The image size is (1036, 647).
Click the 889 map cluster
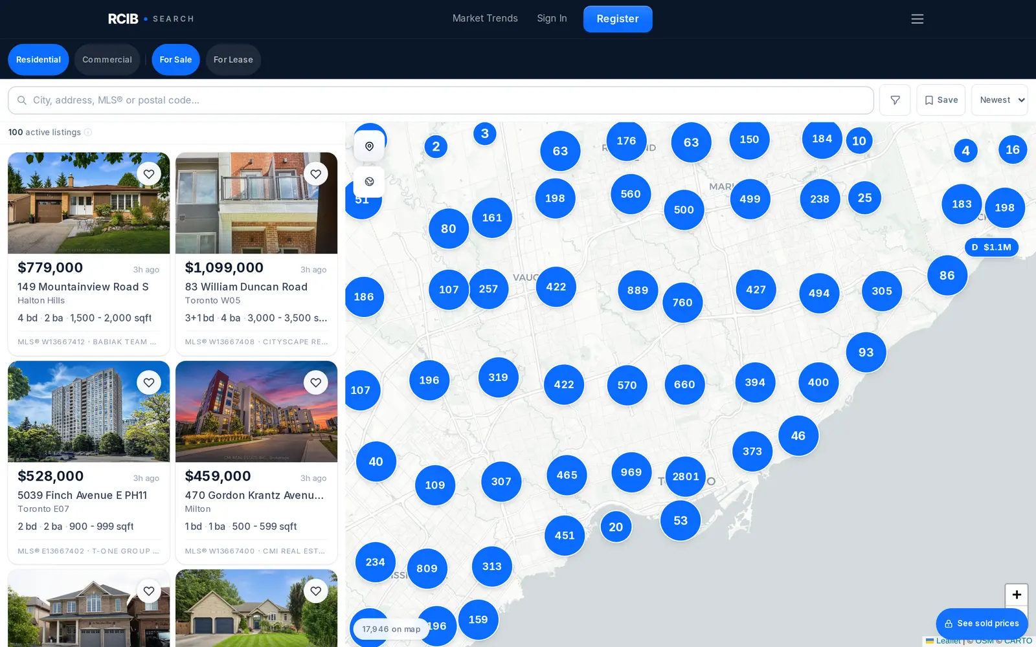(638, 291)
